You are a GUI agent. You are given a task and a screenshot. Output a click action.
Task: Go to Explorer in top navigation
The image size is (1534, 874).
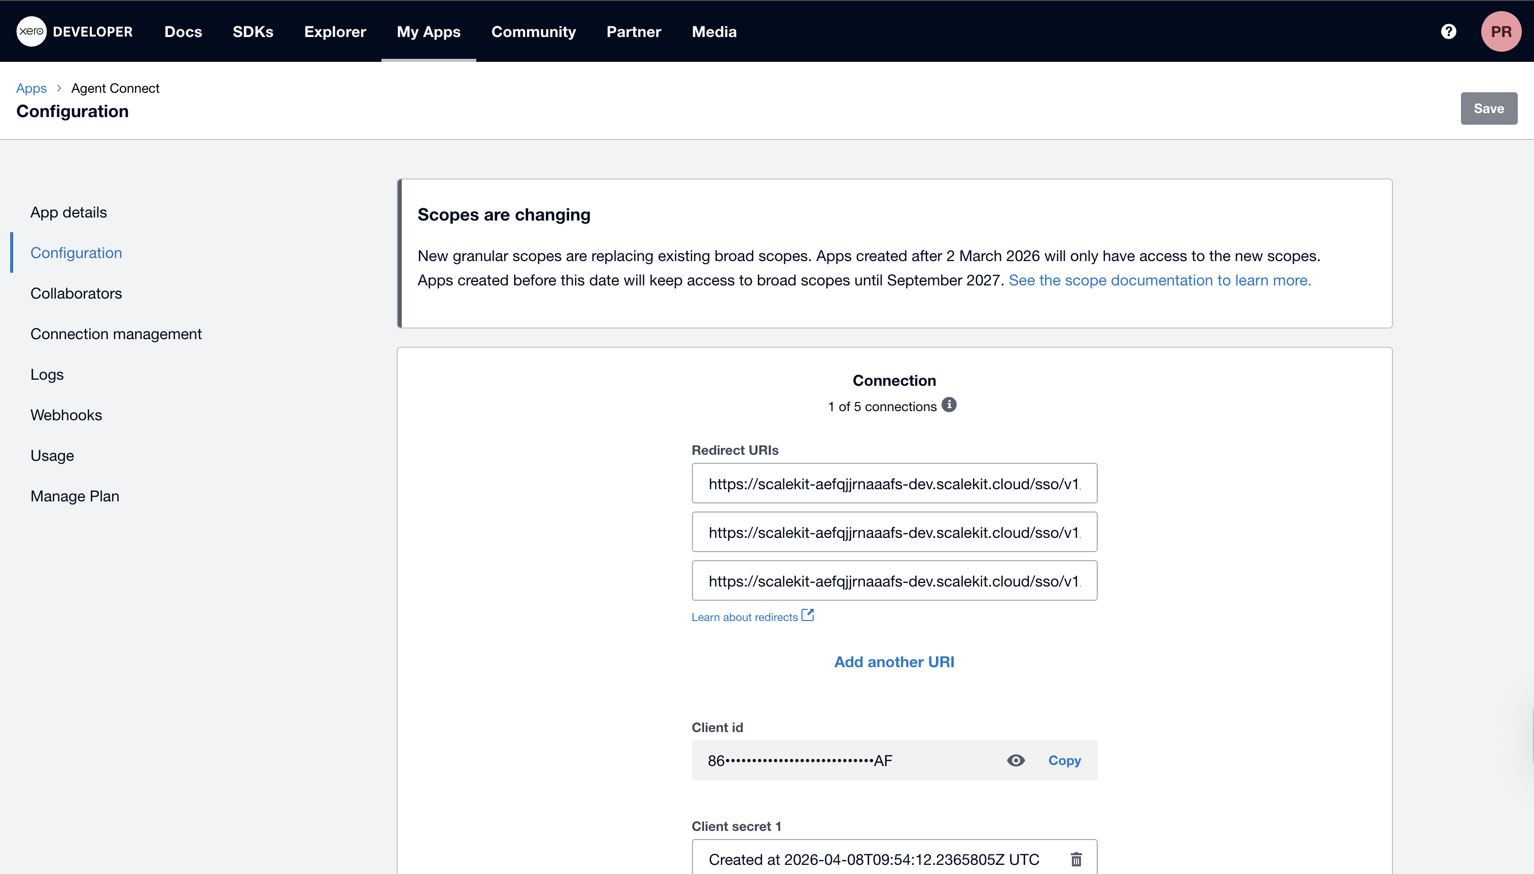[335, 31]
